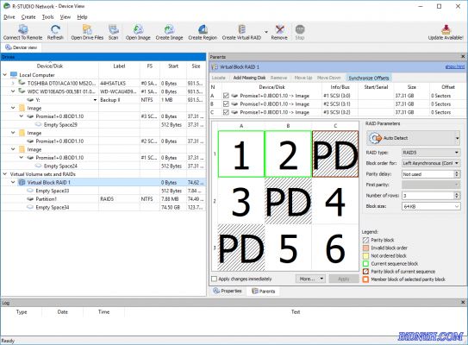Select block 4 in RAID layout grid

335,201
